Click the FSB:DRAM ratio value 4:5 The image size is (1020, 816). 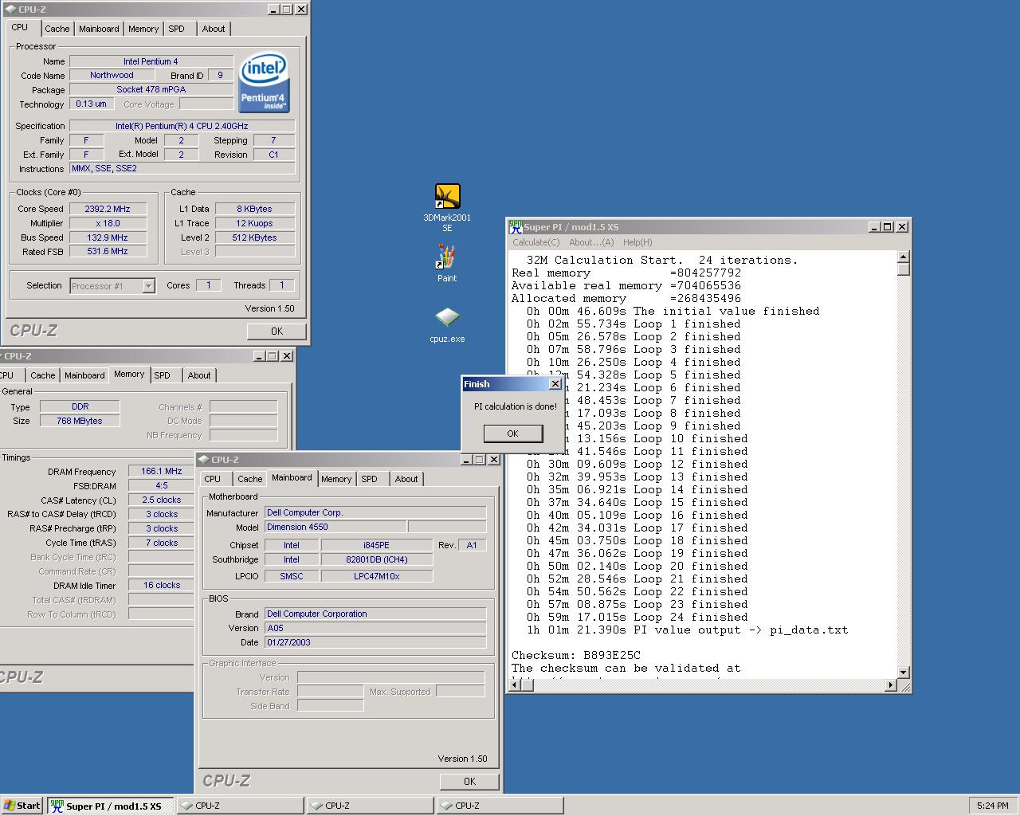[162, 485]
